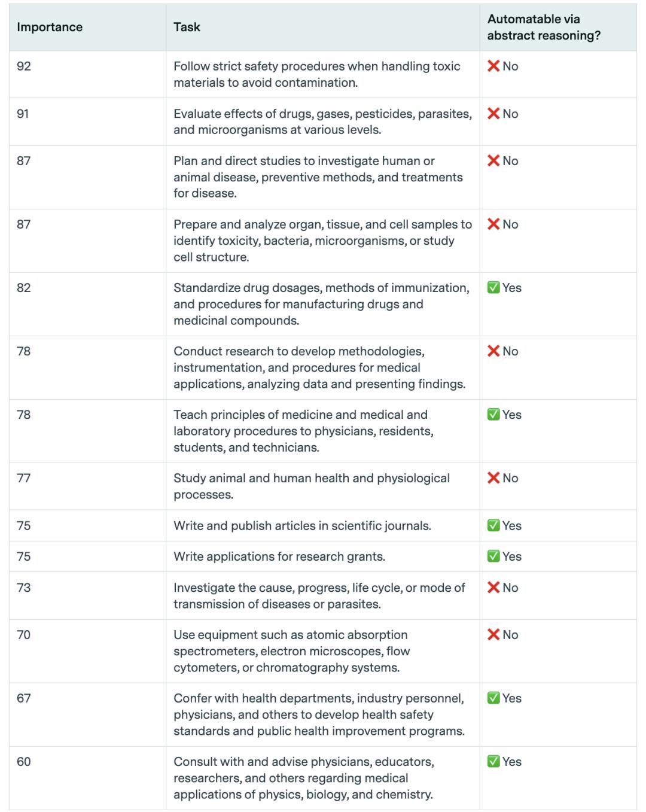The image size is (646, 812).
Task: Click the Task column header
Action: [x=187, y=27]
